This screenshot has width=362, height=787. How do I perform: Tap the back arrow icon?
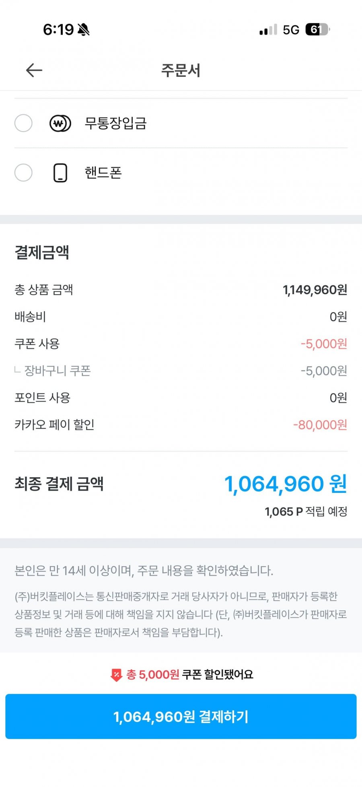pos(34,70)
